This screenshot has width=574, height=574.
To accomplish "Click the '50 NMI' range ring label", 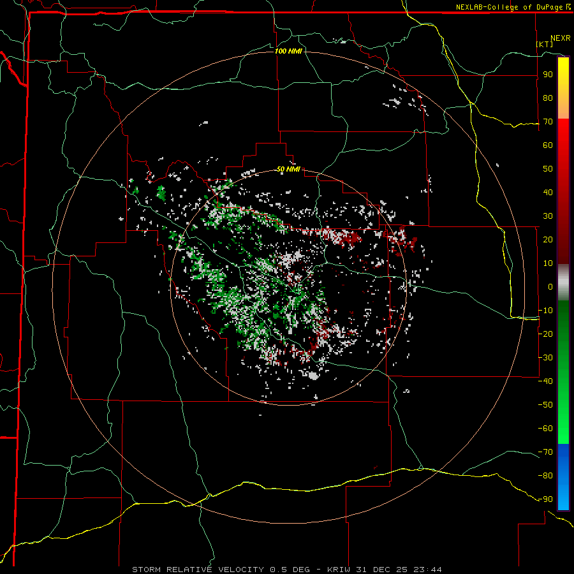I will (288, 169).
